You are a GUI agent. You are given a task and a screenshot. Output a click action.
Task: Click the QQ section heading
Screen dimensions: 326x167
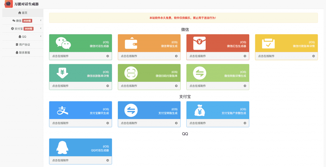[x=185, y=134]
